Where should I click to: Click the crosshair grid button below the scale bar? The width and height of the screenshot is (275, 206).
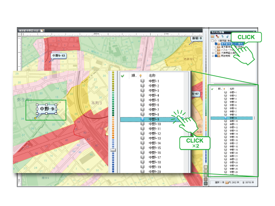click(206, 167)
